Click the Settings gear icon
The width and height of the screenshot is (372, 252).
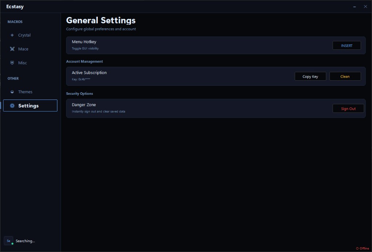[x=12, y=105]
